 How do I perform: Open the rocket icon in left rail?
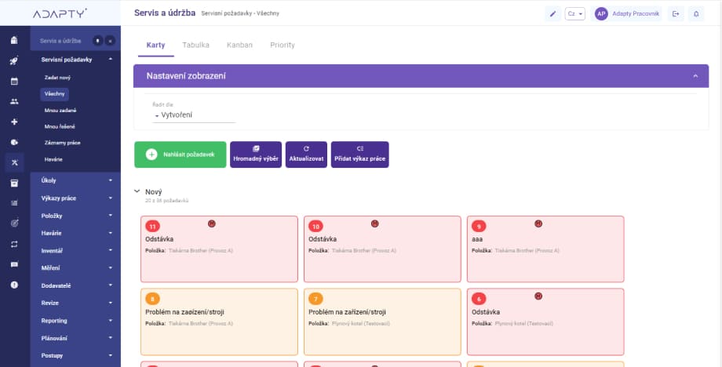coord(14,61)
